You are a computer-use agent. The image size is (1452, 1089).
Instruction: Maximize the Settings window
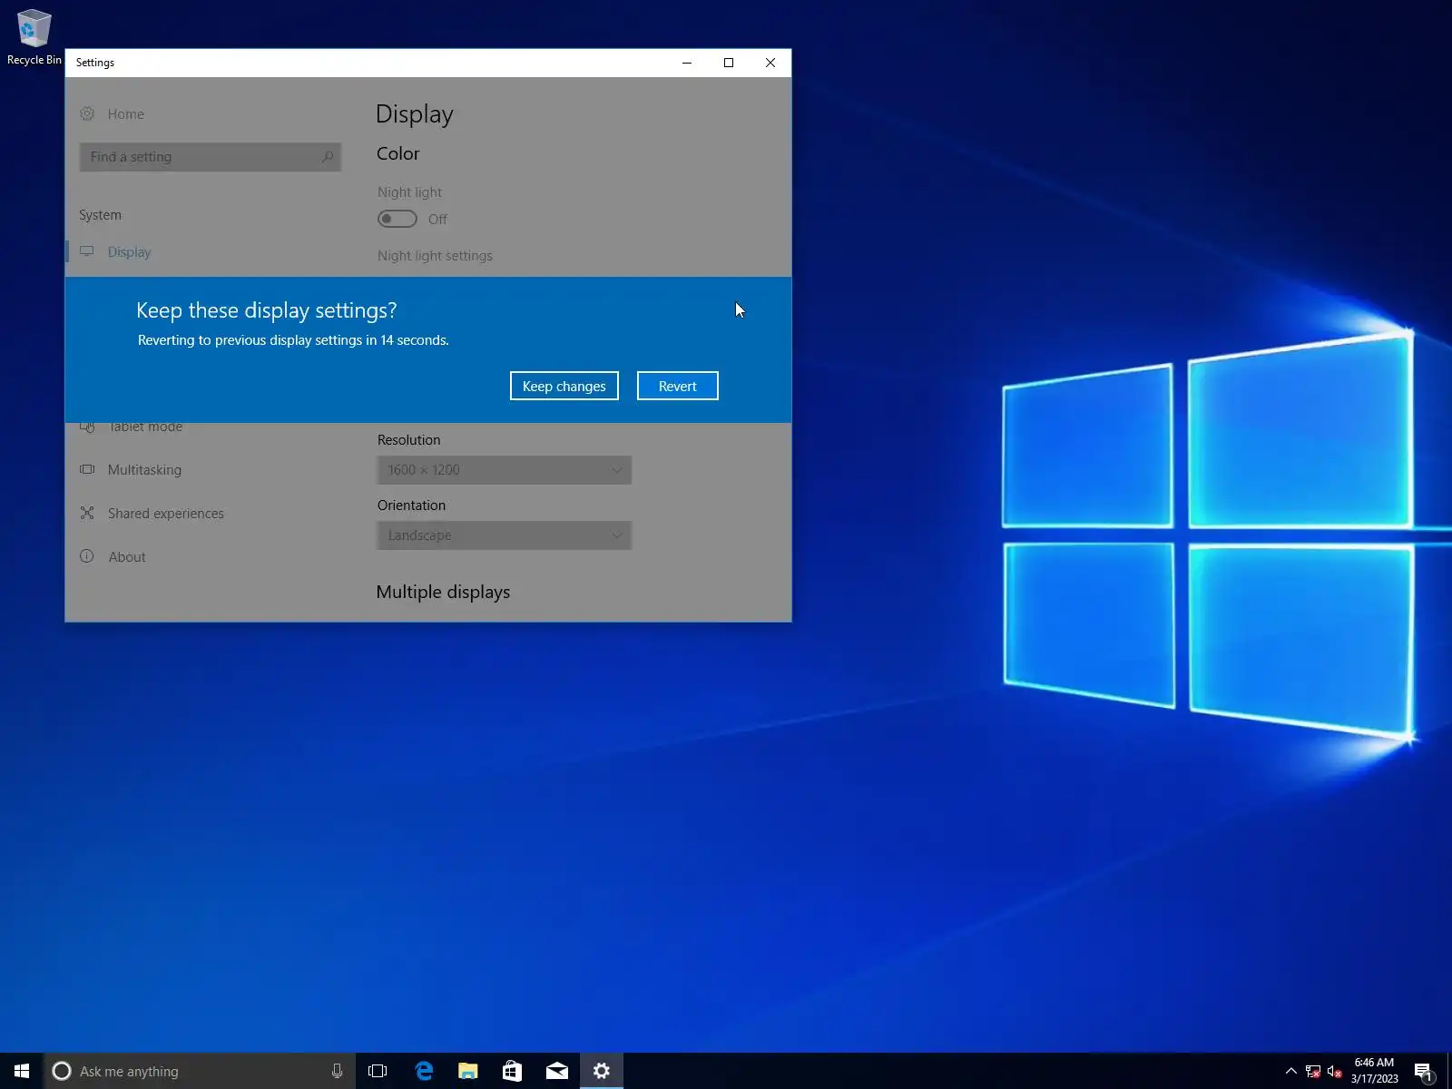coord(729,63)
